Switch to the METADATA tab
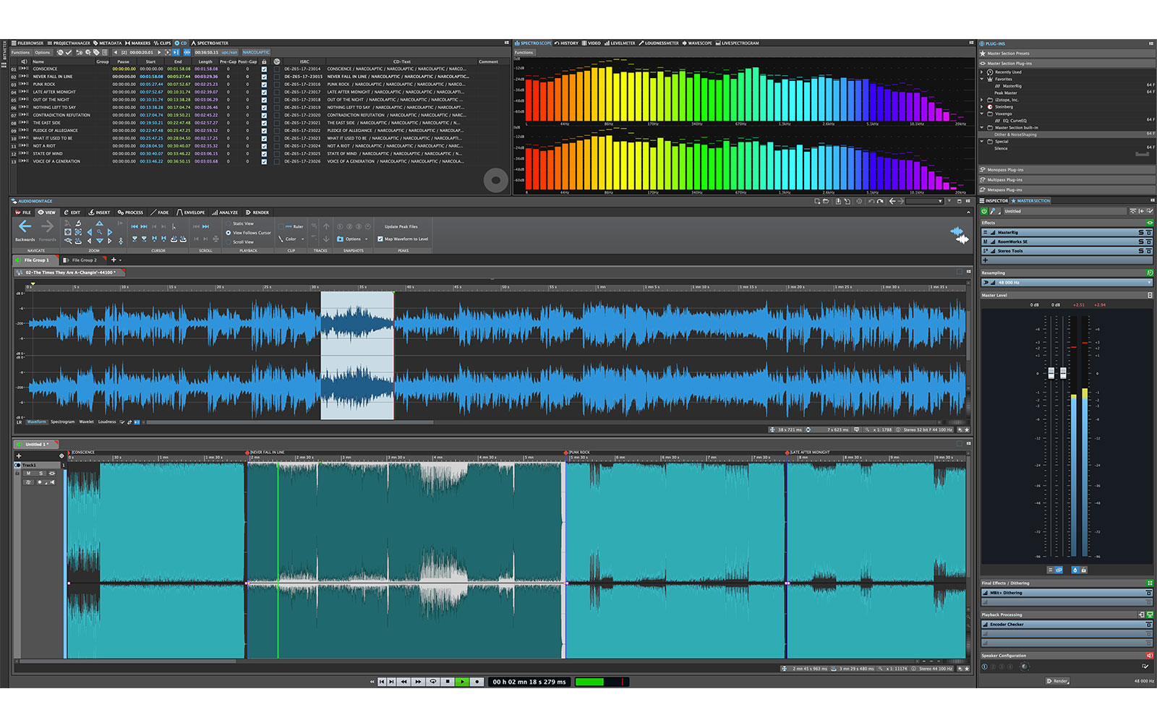1157x728 pixels. (108, 43)
